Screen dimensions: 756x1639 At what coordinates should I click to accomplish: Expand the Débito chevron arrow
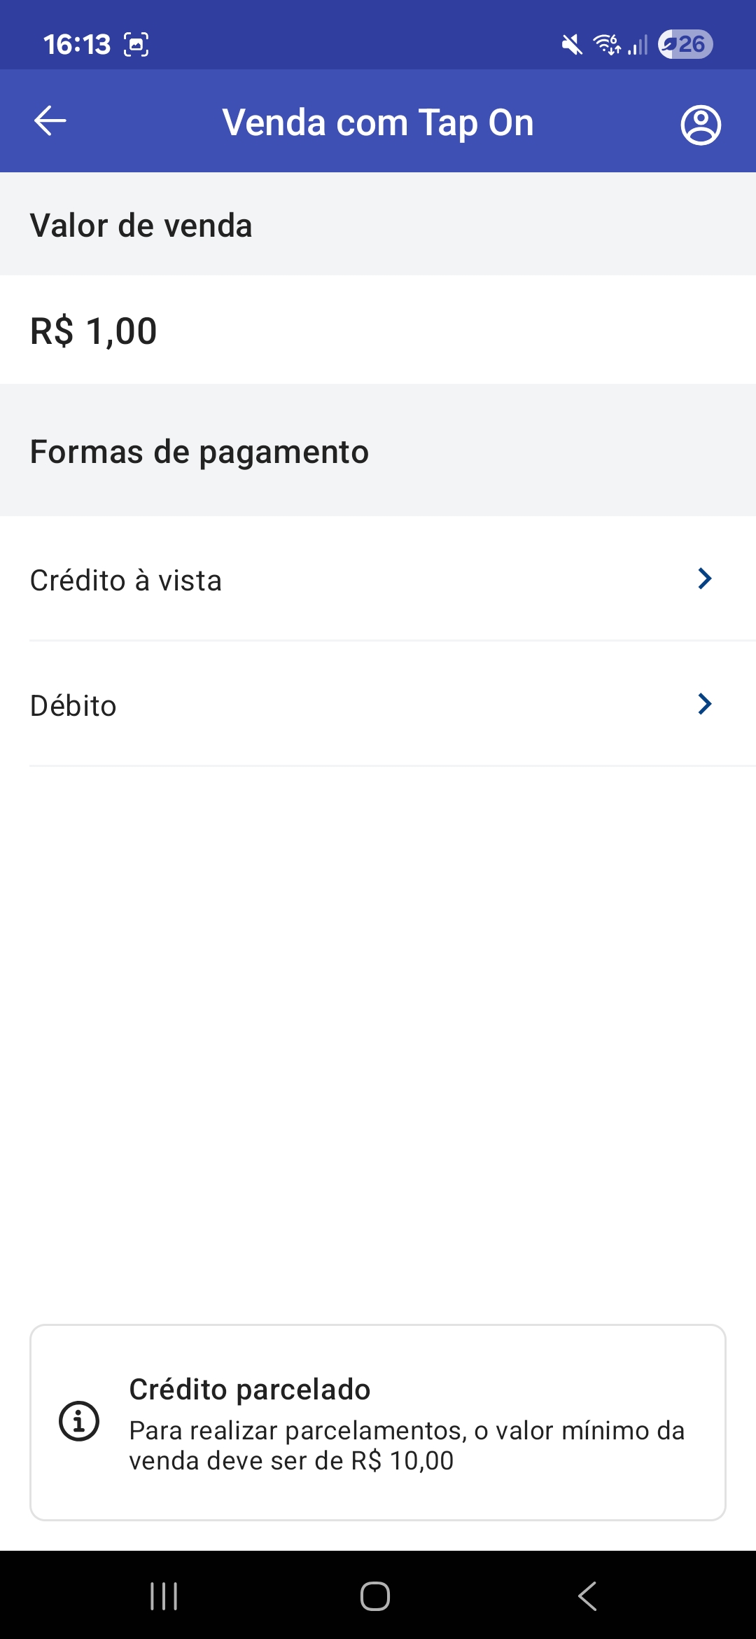(705, 704)
